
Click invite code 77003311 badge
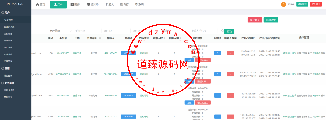pos(129,117)
